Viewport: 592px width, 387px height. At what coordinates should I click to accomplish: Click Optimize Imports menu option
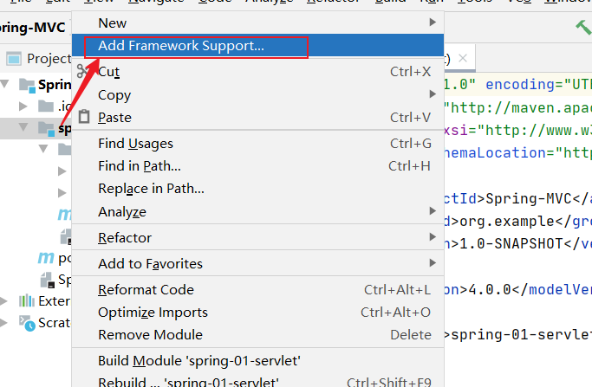coord(153,312)
